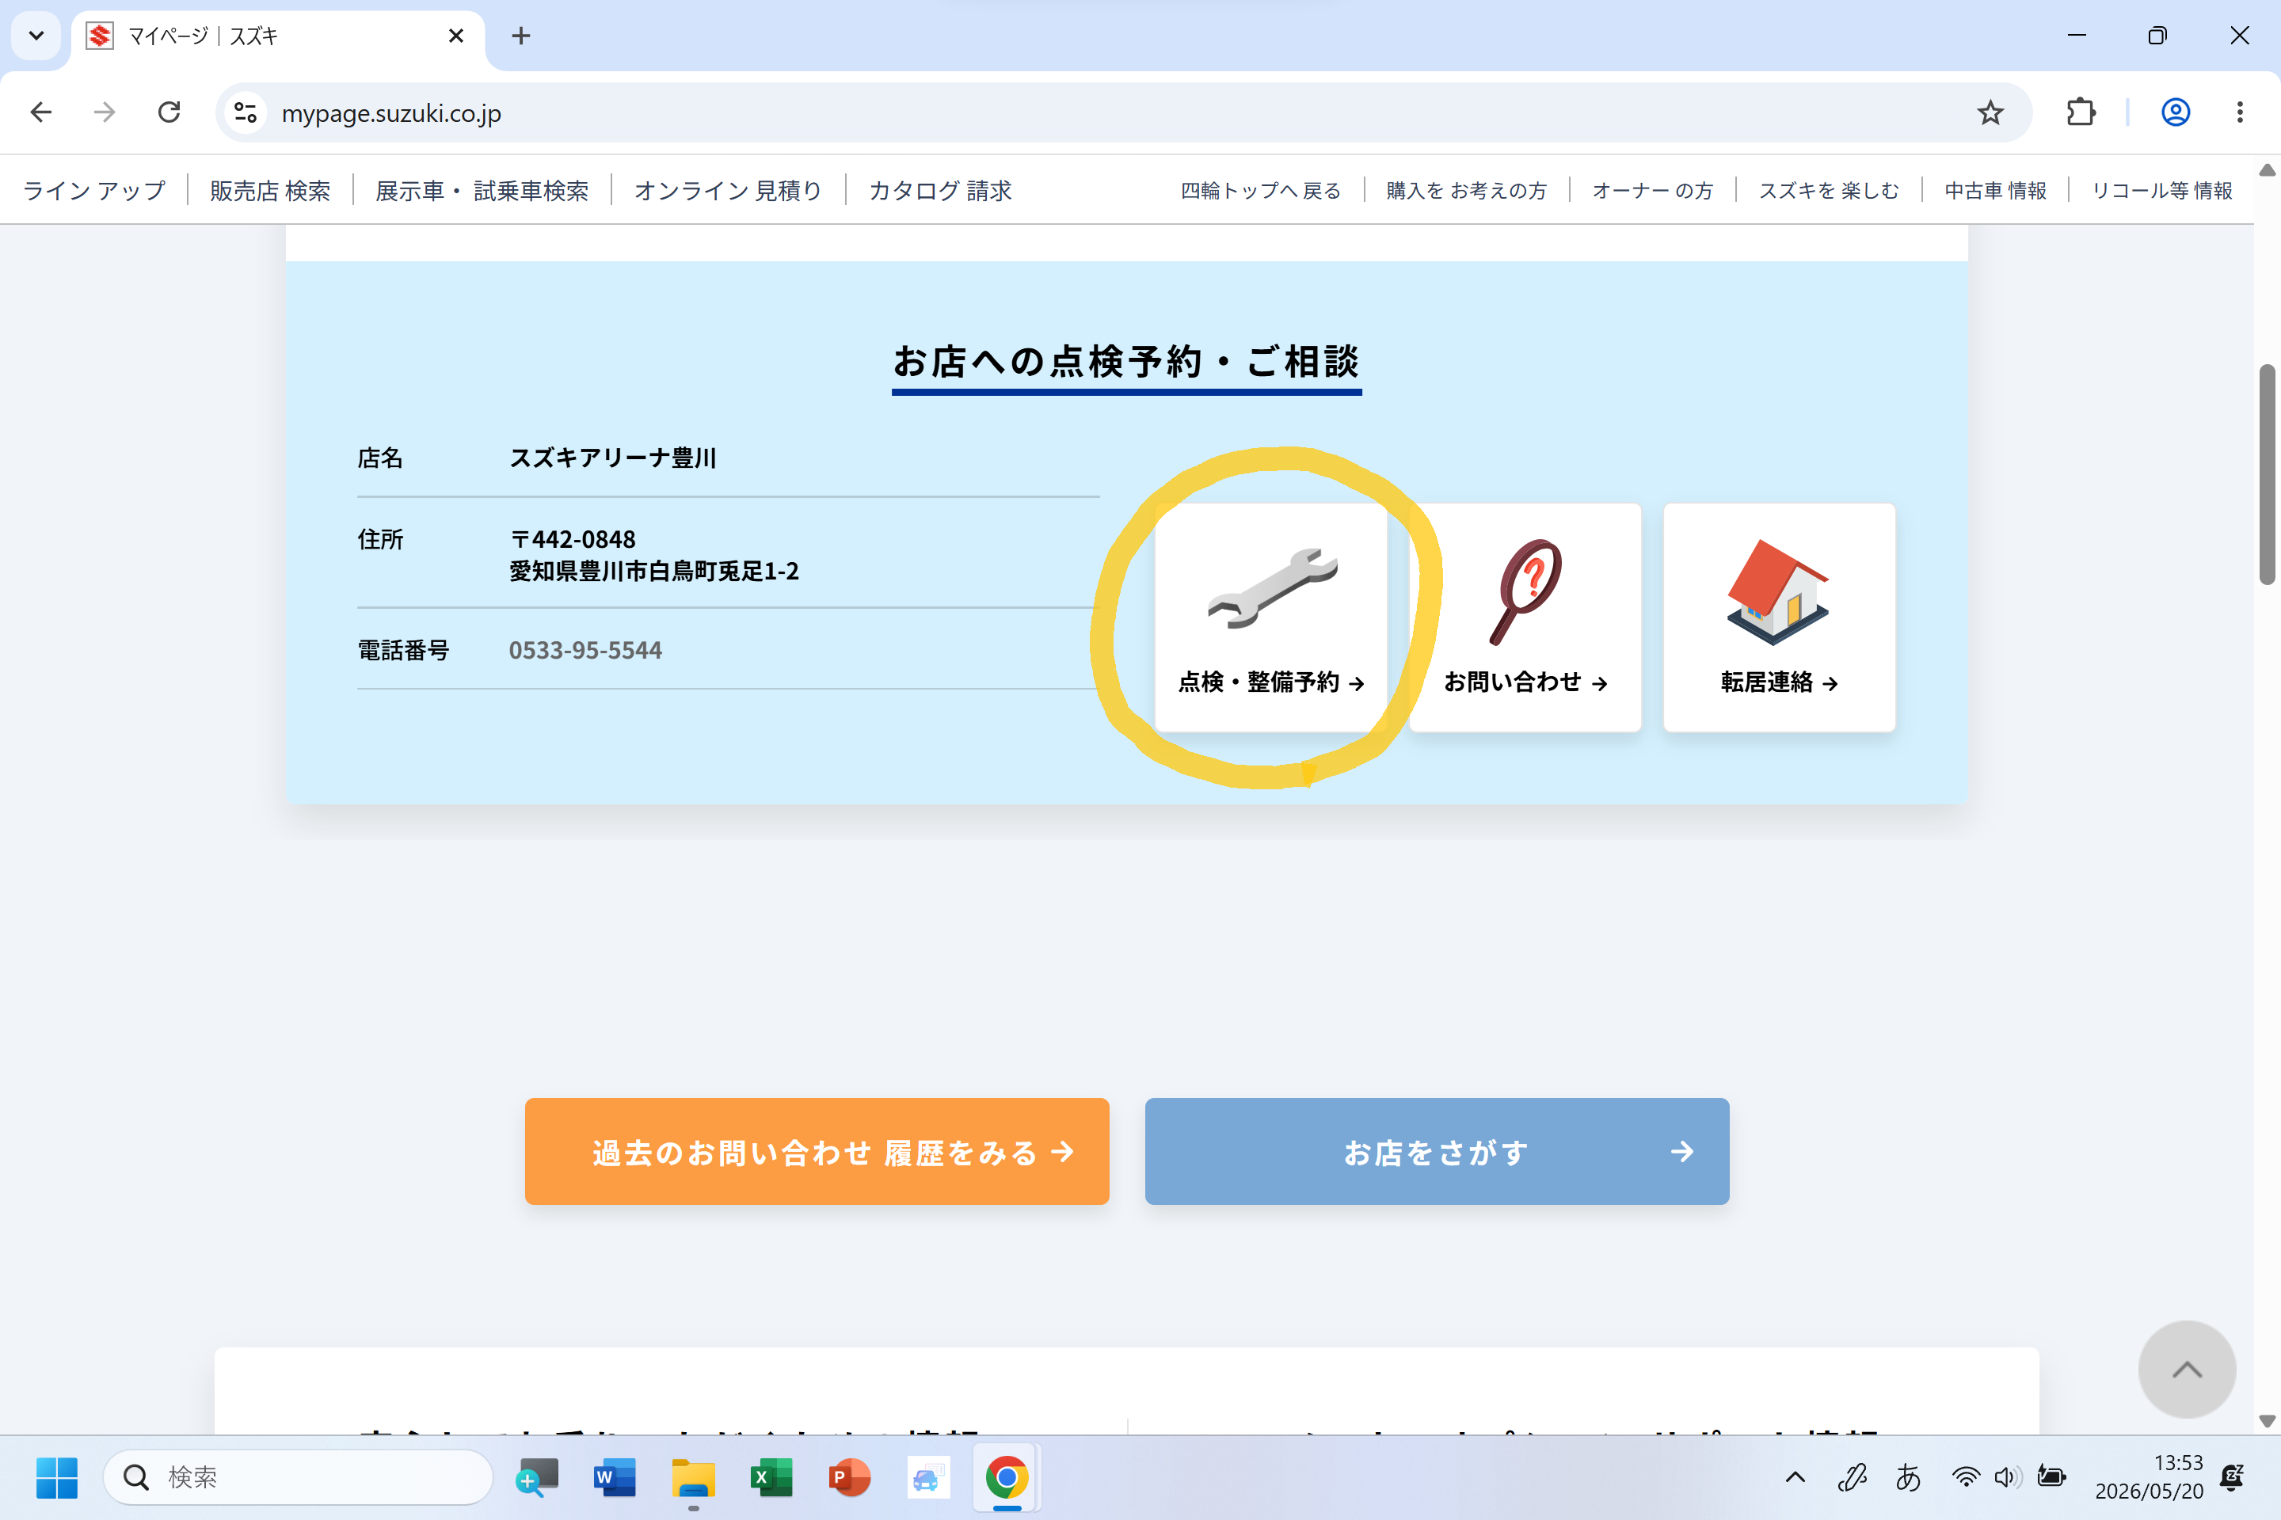Click the browser back arrow
The height and width of the screenshot is (1520, 2281).
[x=40, y=112]
